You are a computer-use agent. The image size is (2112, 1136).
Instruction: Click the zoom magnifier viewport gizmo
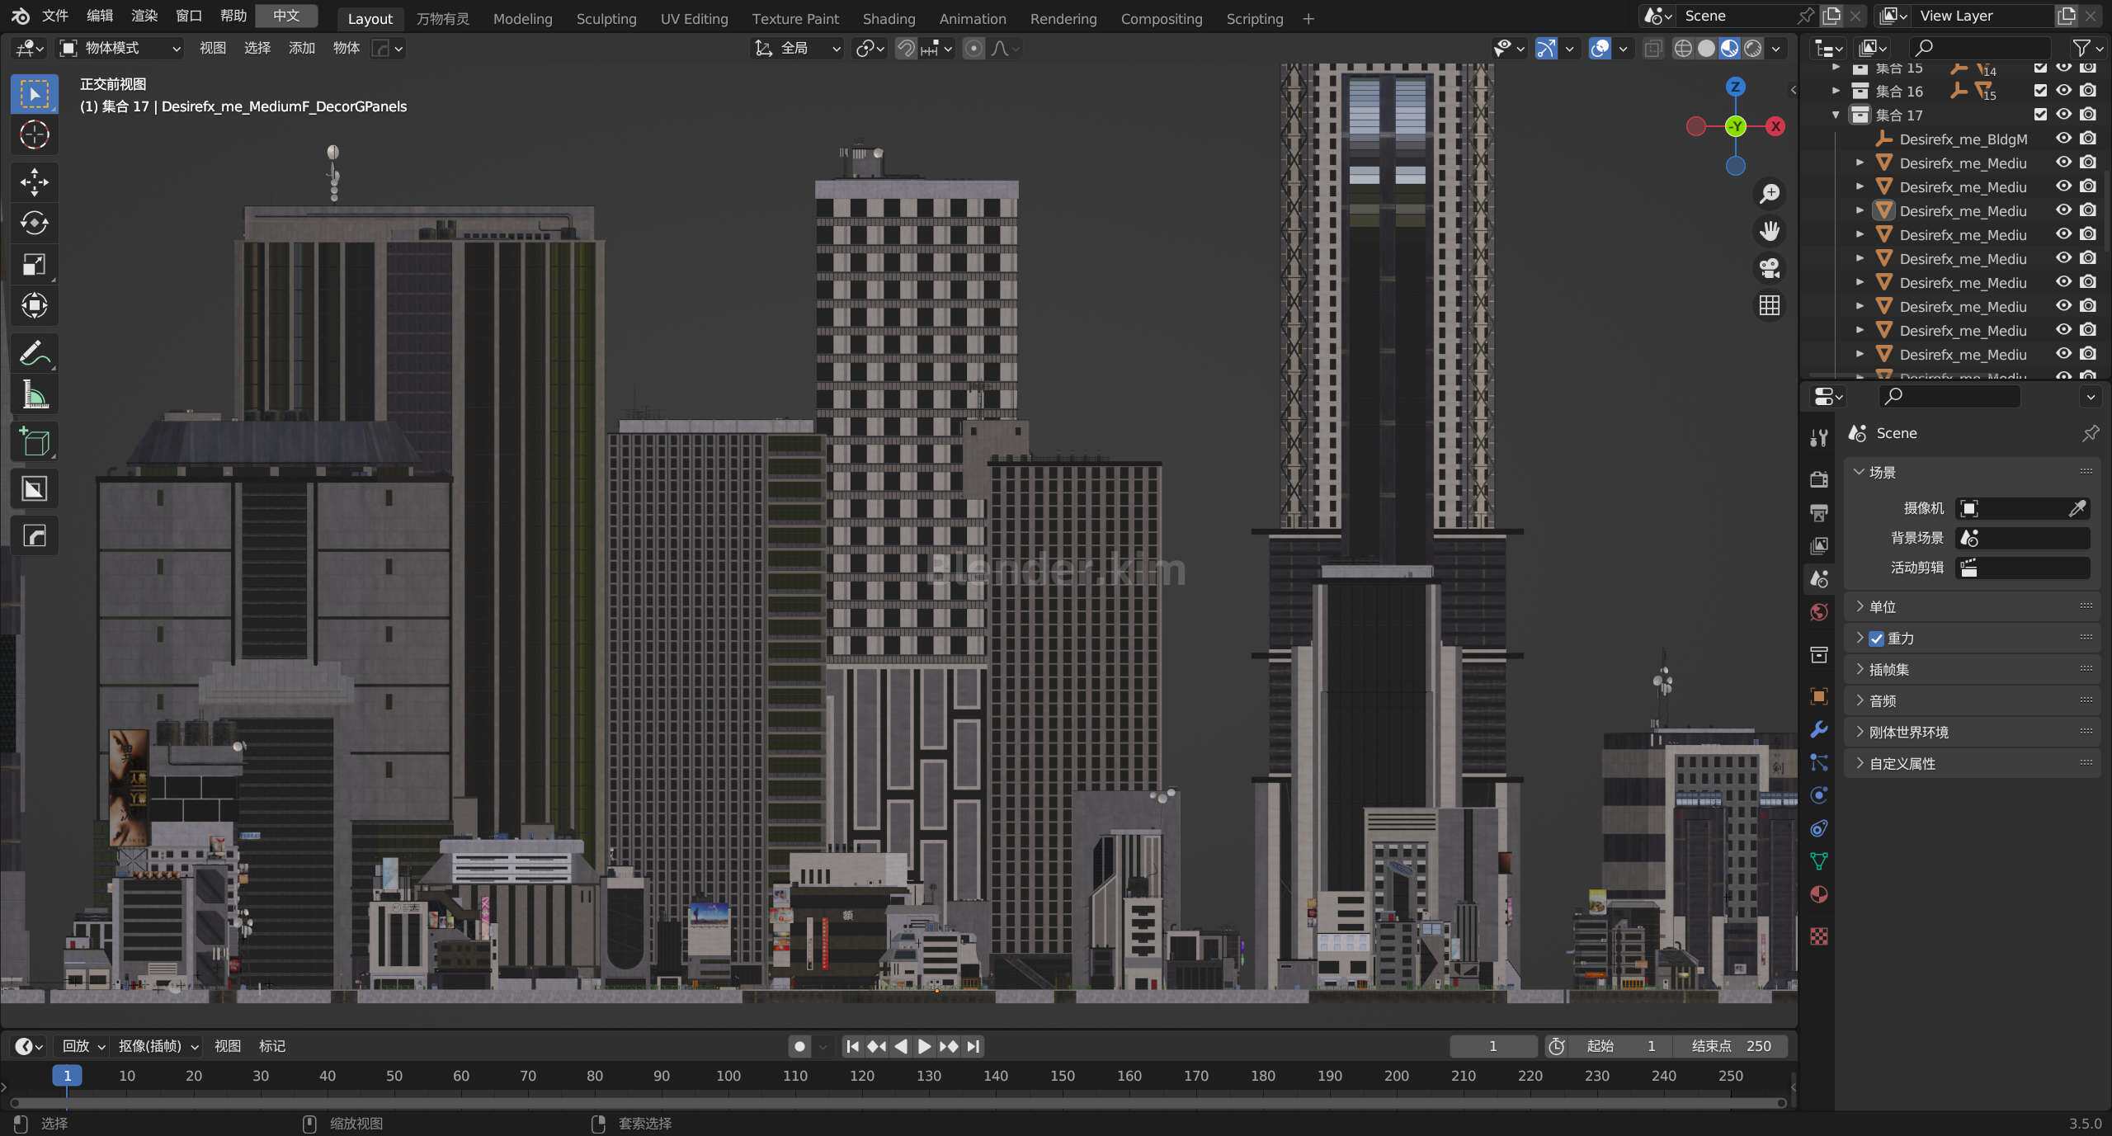point(1770,194)
